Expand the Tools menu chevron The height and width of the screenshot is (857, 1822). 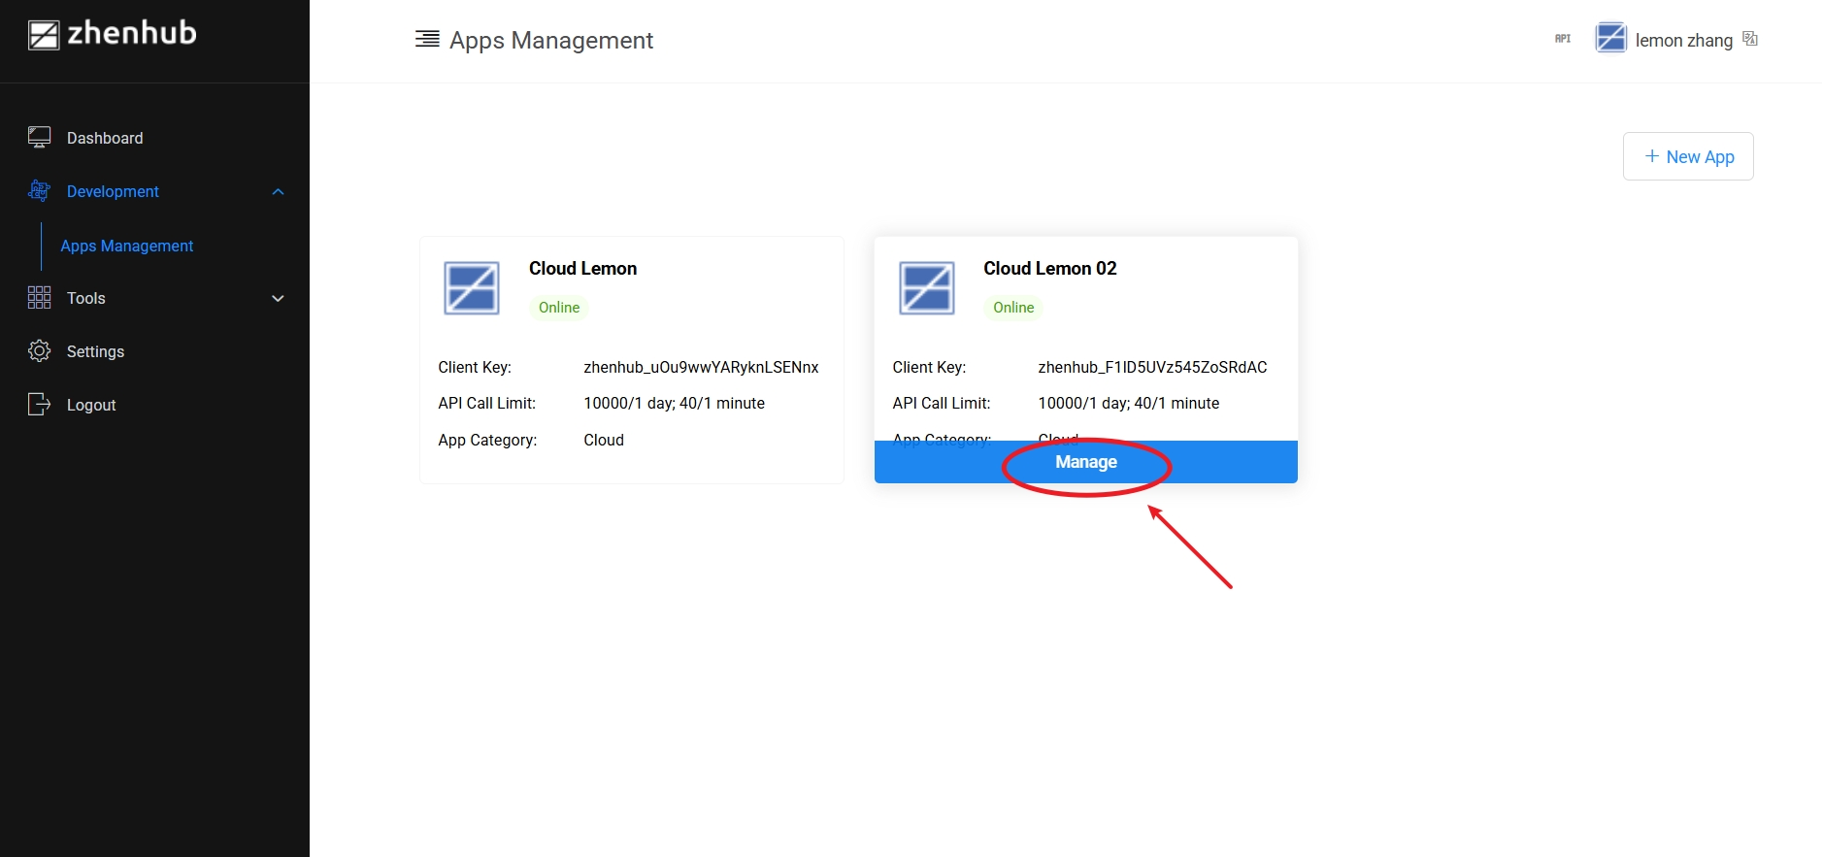(x=278, y=299)
